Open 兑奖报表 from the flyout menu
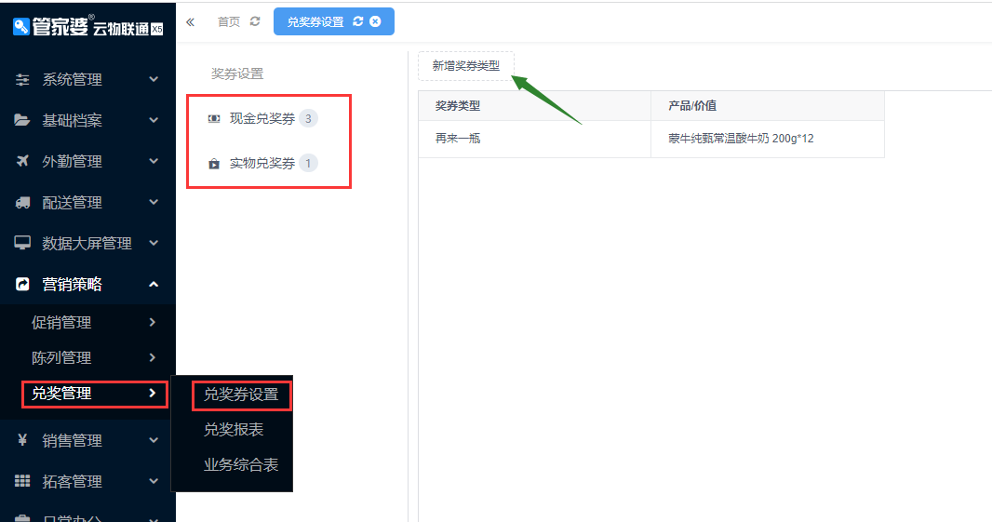 pos(234,430)
